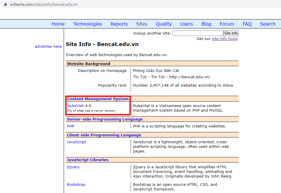Click the lock icon in address bar
281x193 pixels.
[5, 4]
